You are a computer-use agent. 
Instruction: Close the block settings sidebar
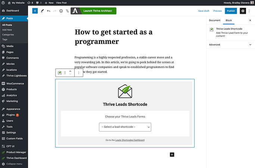click(250, 20)
